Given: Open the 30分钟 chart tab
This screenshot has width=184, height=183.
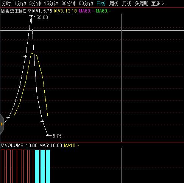Looking at the screenshot, I should [69, 3].
